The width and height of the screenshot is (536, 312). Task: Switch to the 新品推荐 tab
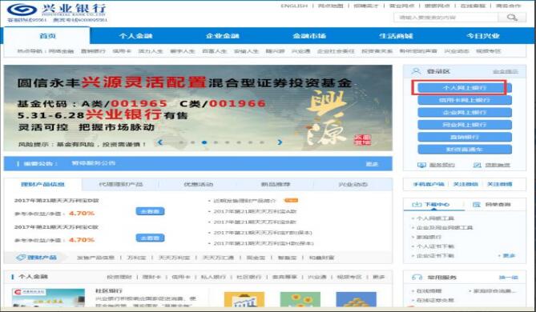point(276,184)
